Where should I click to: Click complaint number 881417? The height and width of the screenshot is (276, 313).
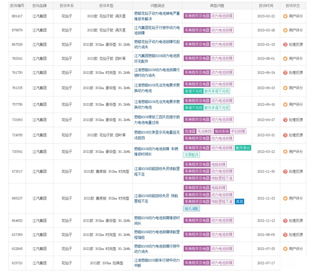coord(17,16)
